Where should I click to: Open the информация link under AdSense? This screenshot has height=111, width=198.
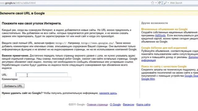click(x=148, y=60)
